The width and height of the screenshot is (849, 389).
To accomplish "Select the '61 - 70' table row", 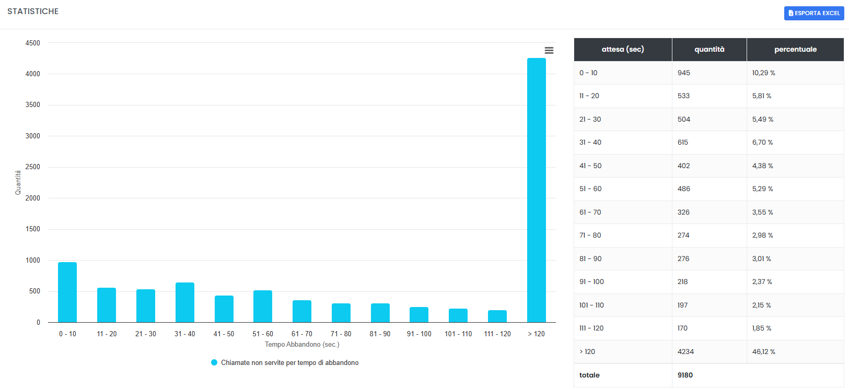I will pyautogui.click(x=708, y=213).
